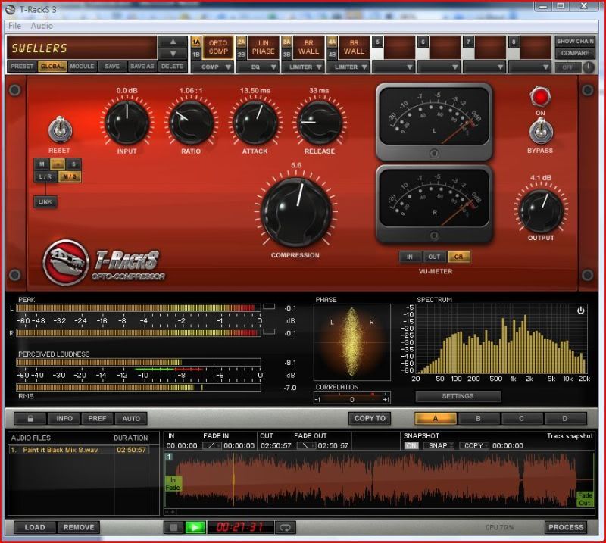
Task: Open the empty module dropdown under slot 5
Action: (395, 67)
